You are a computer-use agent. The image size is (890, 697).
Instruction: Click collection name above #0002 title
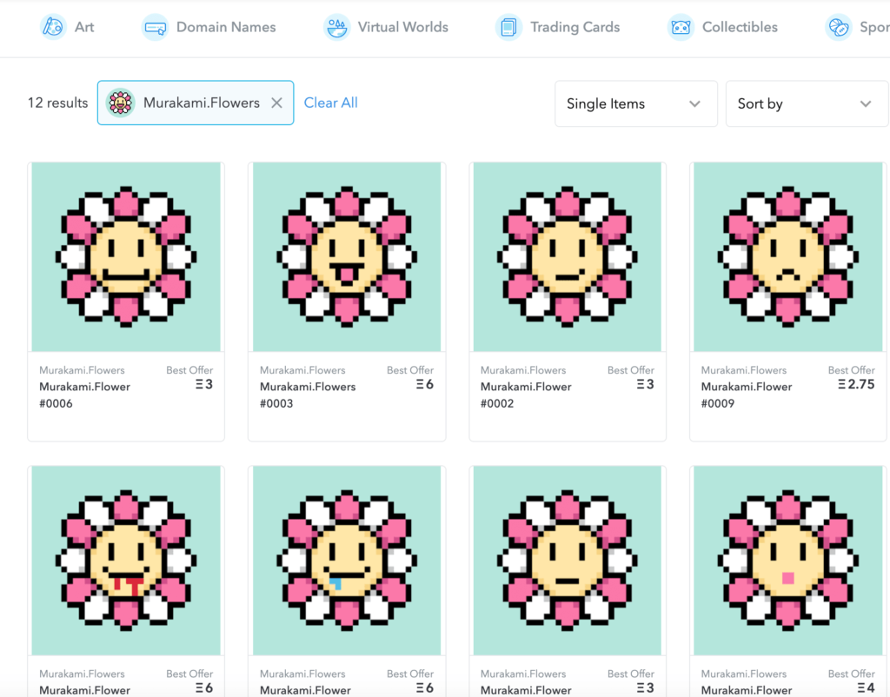[523, 370]
